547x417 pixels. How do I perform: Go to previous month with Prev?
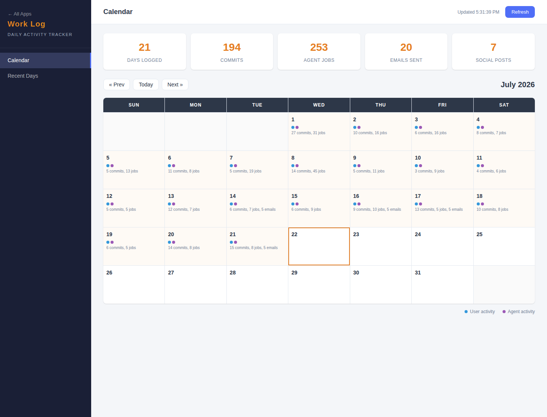(x=117, y=85)
